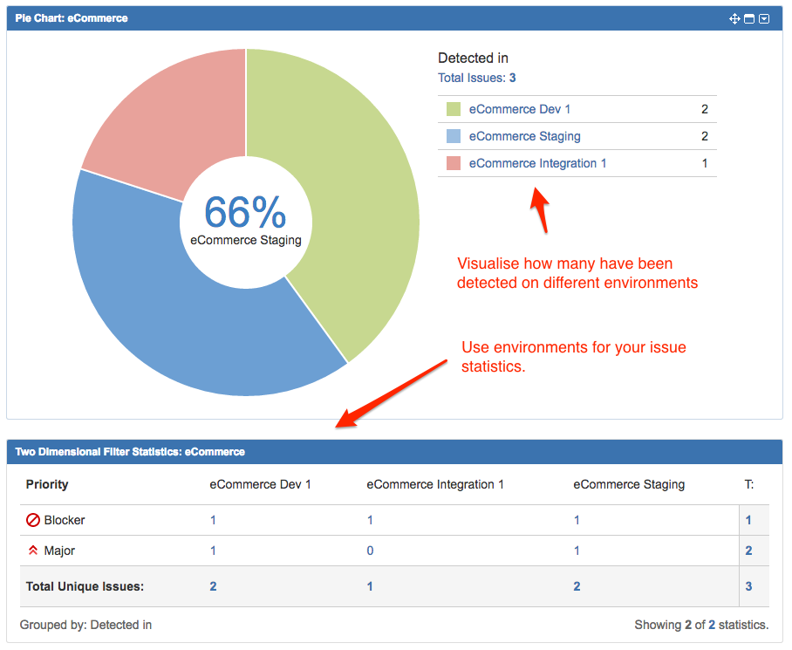
Task: Click the move gadget icon in Pie Chart header
Action: coord(734,18)
